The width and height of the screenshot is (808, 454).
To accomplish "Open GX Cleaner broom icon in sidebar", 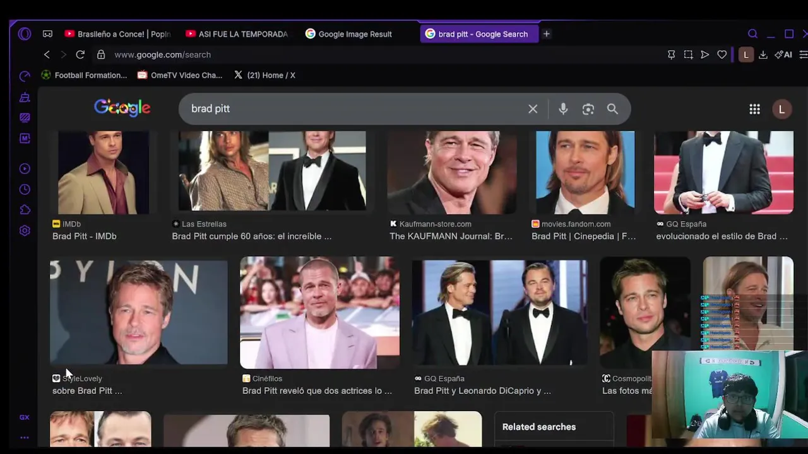I will pyautogui.click(x=25, y=97).
